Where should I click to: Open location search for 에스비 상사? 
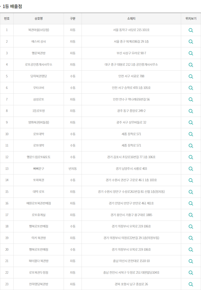coord(191,42)
